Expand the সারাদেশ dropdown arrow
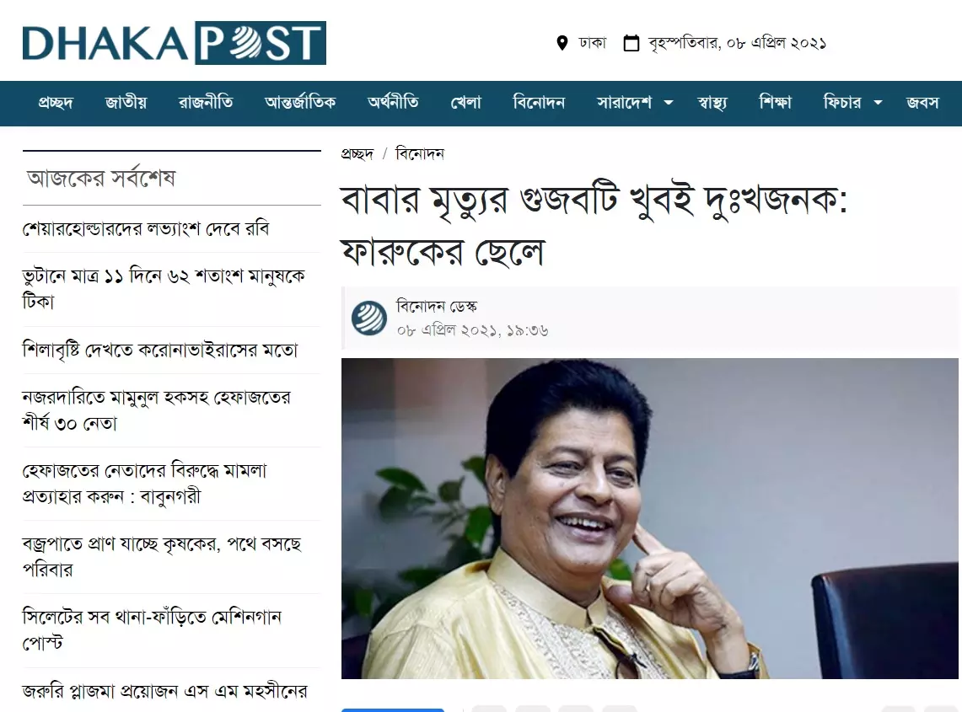Image resolution: width=962 pixels, height=712 pixels. (669, 103)
